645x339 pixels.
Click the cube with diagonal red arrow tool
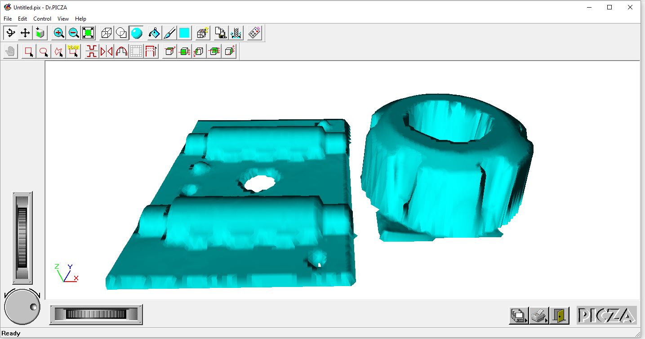tap(169, 52)
